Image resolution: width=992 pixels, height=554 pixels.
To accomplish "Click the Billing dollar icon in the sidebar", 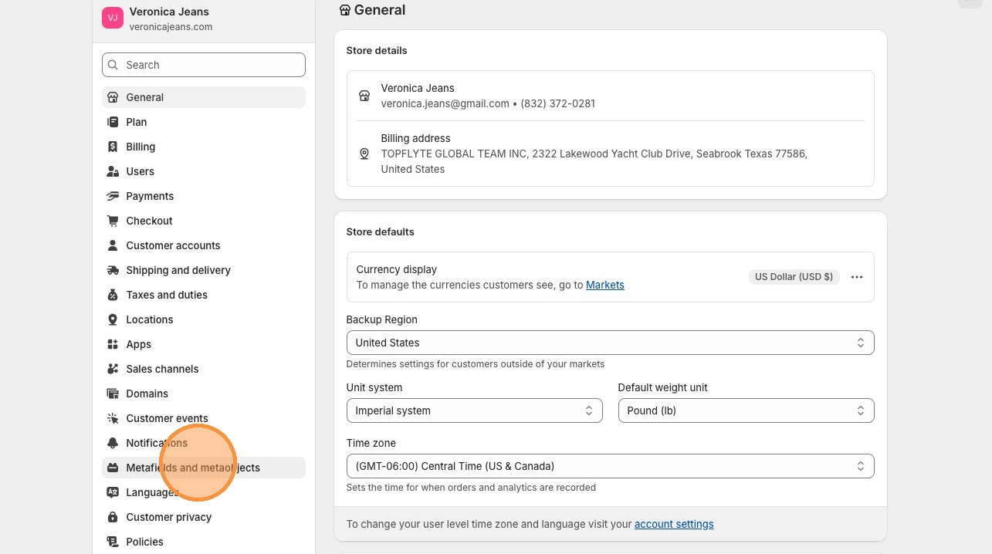I will click(x=113, y=147).
